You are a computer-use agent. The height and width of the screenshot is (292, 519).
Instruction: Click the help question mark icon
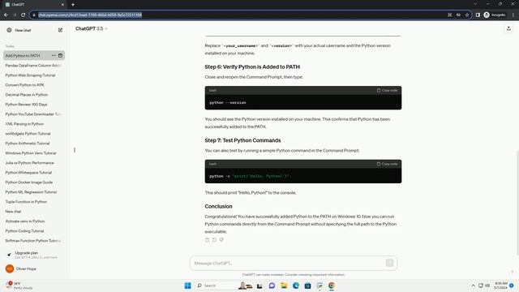(x=512, y=272)
